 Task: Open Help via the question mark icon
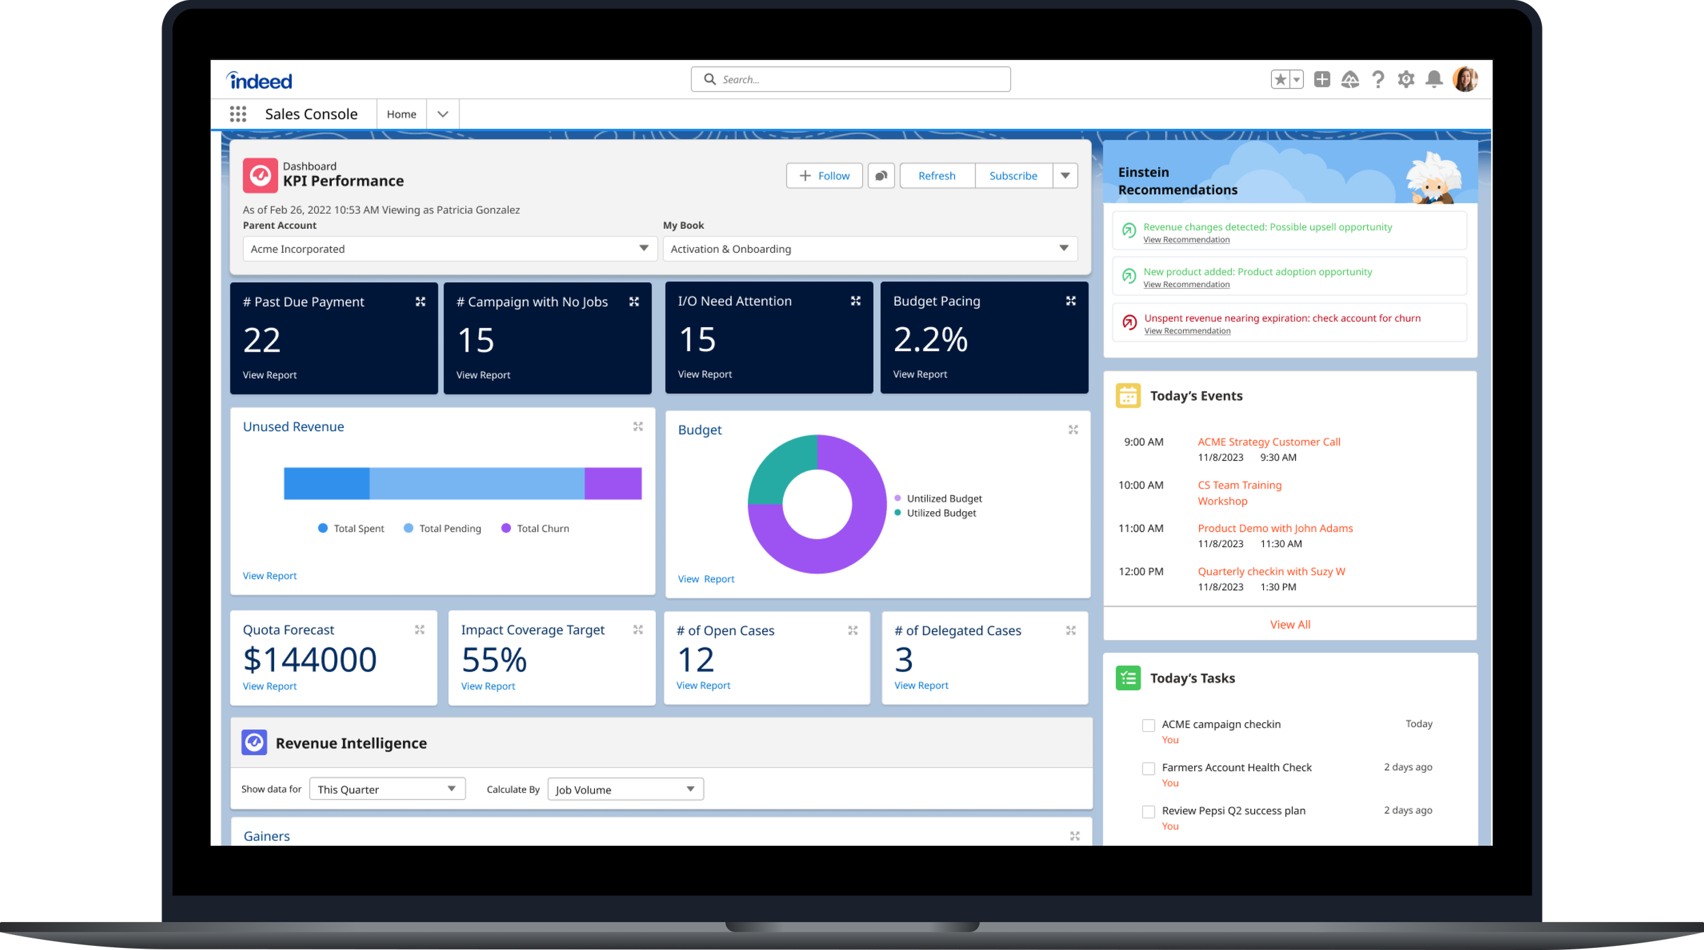(1378, 79)
